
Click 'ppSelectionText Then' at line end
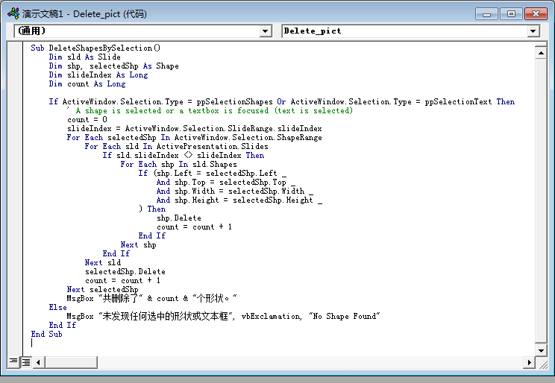tap(470, 102)
